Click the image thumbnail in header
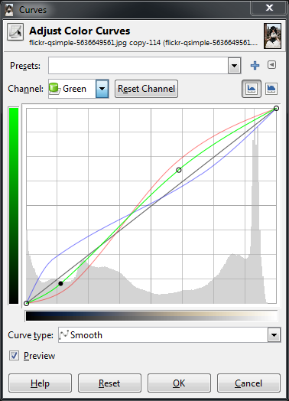289x401 pixels. 273,36
